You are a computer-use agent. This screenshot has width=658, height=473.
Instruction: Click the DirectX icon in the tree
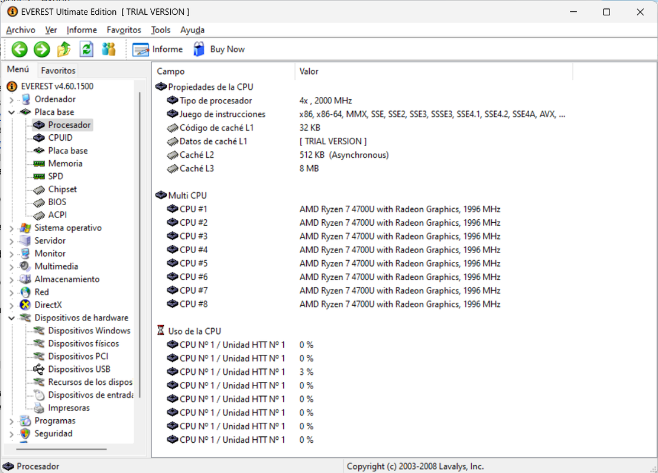(25, 304)
